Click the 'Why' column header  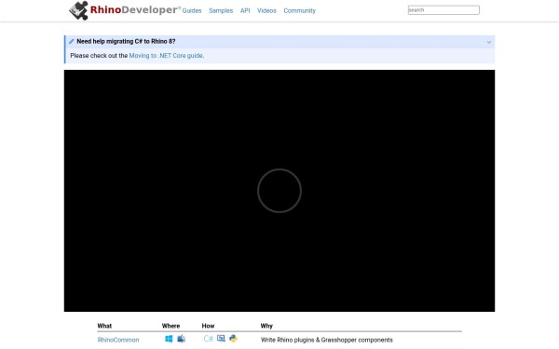click(x=266, y=326)
